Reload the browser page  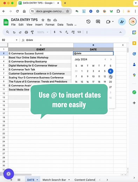coord(17,11)
